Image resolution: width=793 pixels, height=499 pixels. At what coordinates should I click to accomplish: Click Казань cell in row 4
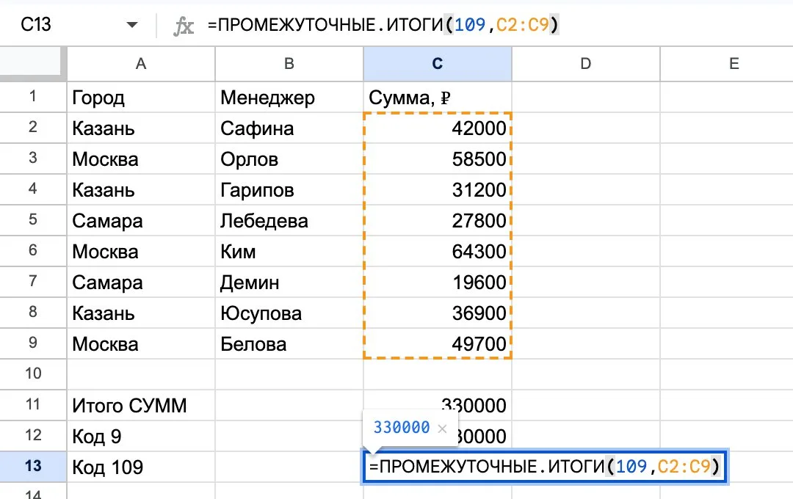[x=141, y=189]
